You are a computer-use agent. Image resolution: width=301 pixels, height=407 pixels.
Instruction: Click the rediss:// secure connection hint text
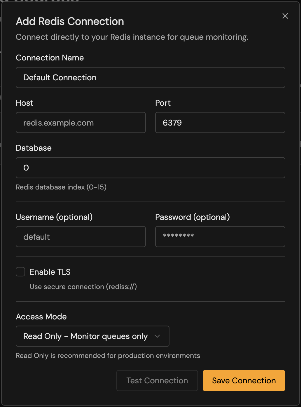point(83,286)
